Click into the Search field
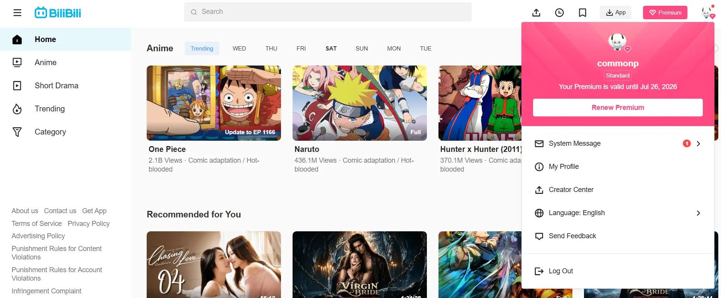Viewport: 721px width, 298px height. point(328,12)
